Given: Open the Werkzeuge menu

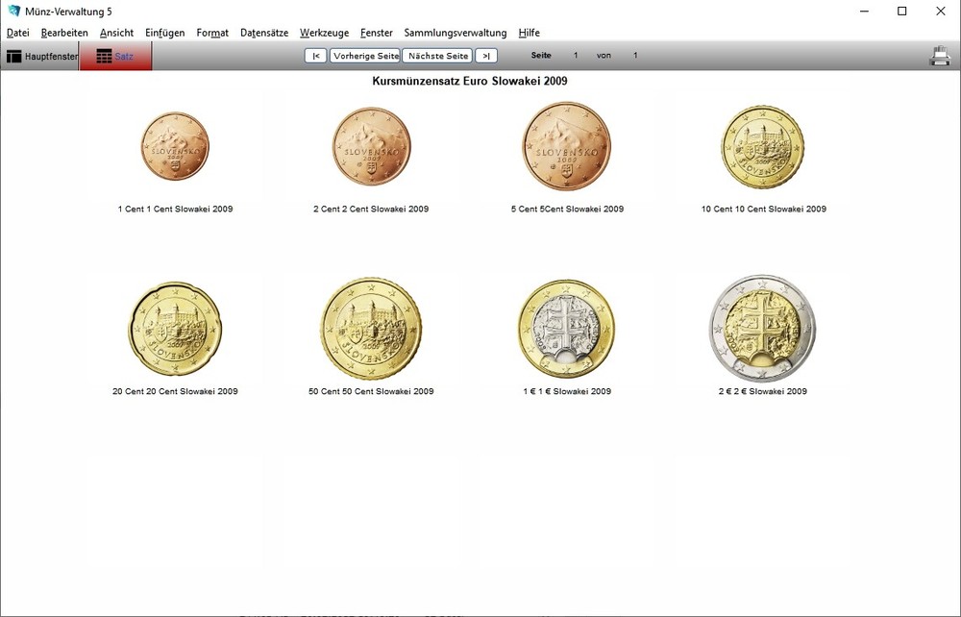Looking at the screenshot, I should pyautogui.click(x=324, y=32).
